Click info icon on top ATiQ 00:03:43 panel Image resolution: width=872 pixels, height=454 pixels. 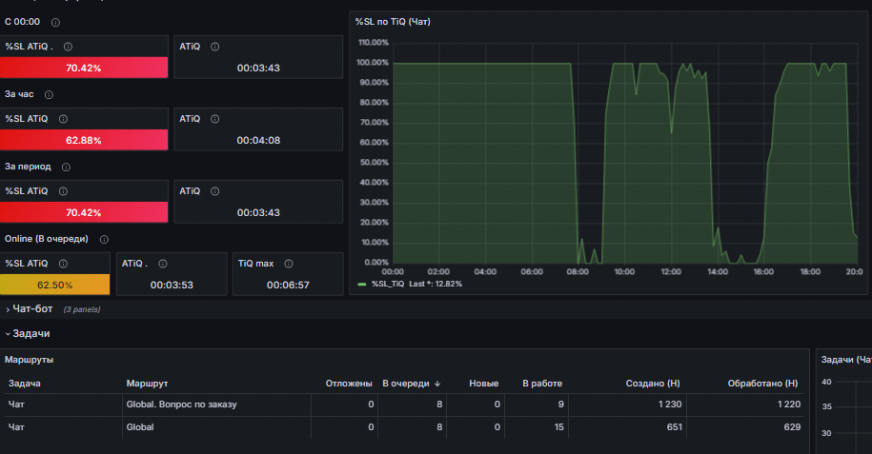[x=214, y=47]
